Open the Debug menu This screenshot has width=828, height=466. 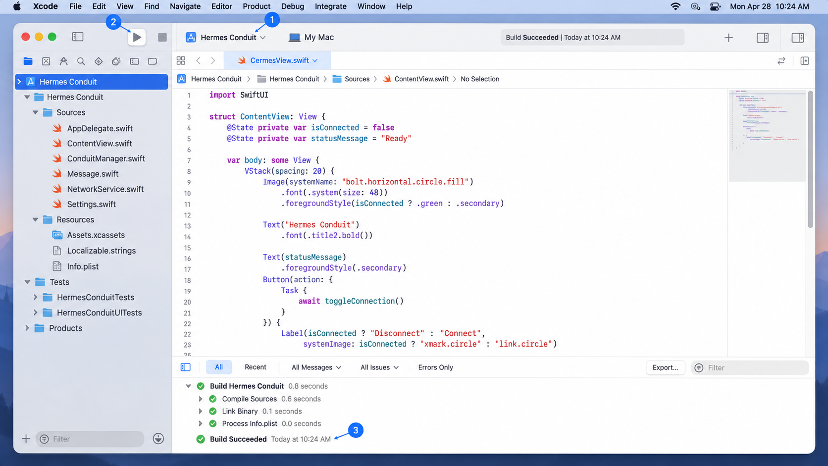coord(293,6)
